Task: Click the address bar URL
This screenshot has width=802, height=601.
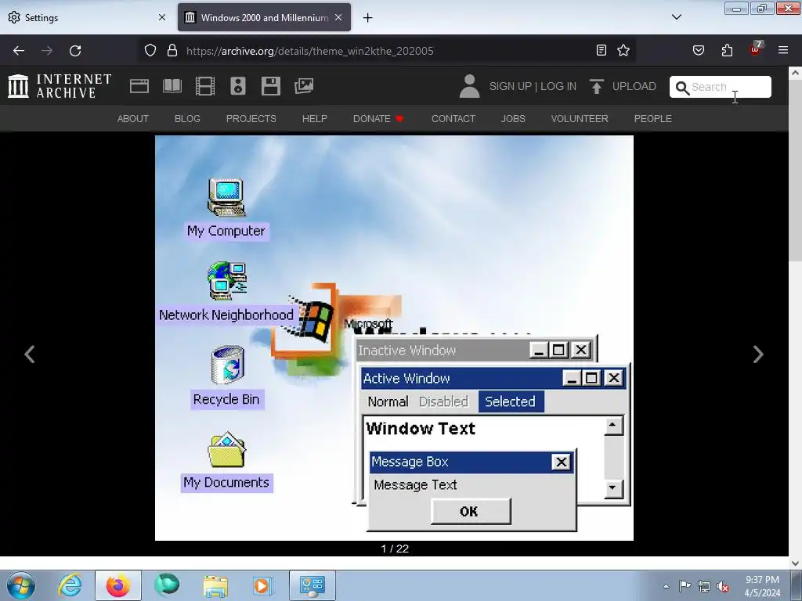Action: 310,51
